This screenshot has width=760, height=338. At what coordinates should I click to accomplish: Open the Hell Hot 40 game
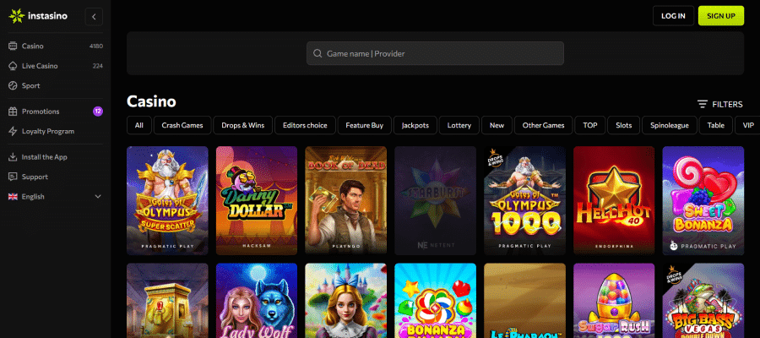point(614,201)
